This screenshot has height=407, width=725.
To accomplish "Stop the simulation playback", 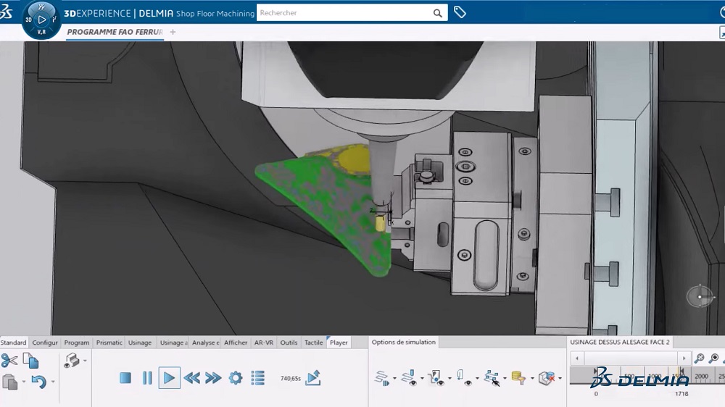I will [125, 378].
